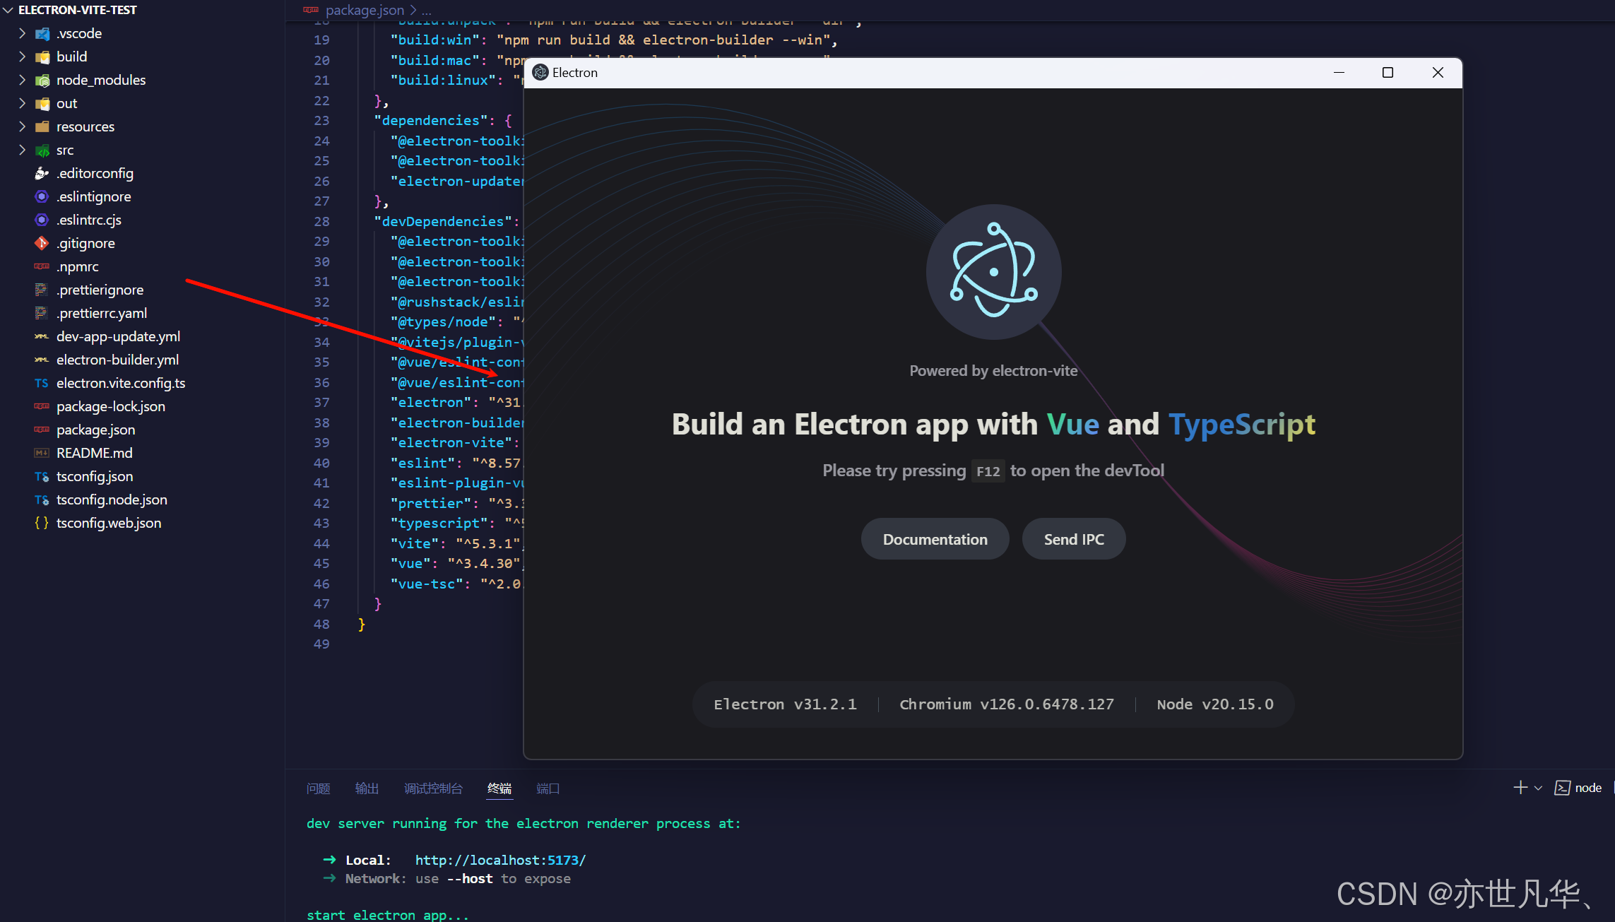This screenshot has width=1615, height=922.
Task: Click the .vscode folder icon
Action: pos(42,34)
